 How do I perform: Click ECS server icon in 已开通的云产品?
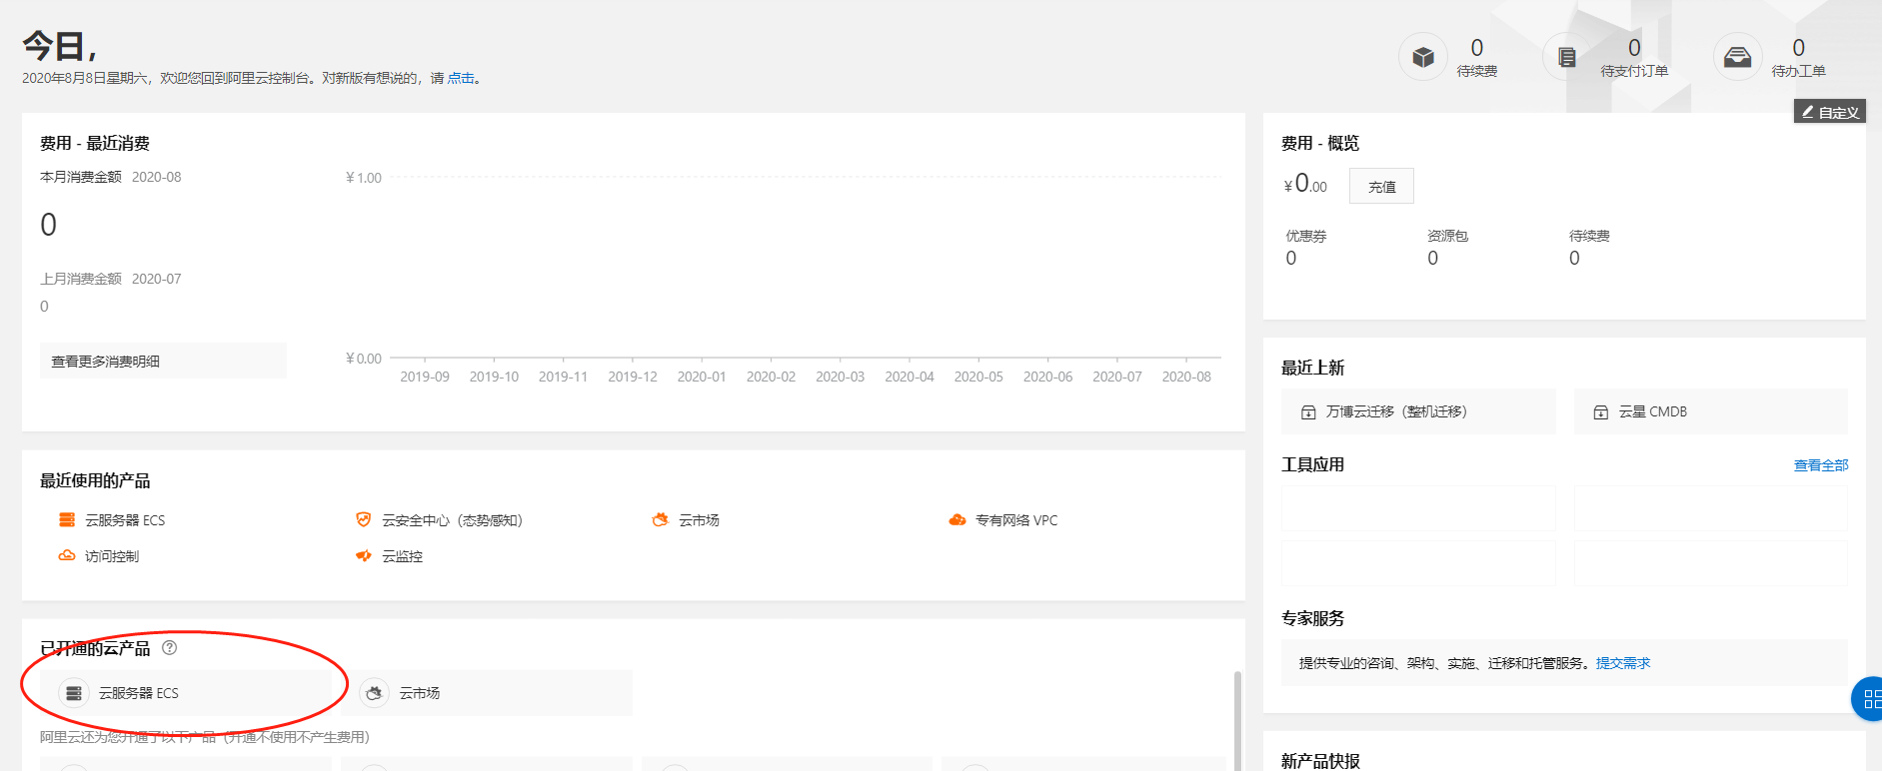(74, 692)
